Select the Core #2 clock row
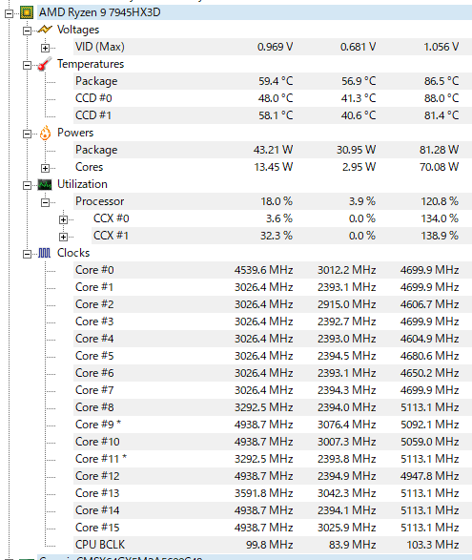The height and width of the screenshot is (560, 472). [x=273, y=304]
